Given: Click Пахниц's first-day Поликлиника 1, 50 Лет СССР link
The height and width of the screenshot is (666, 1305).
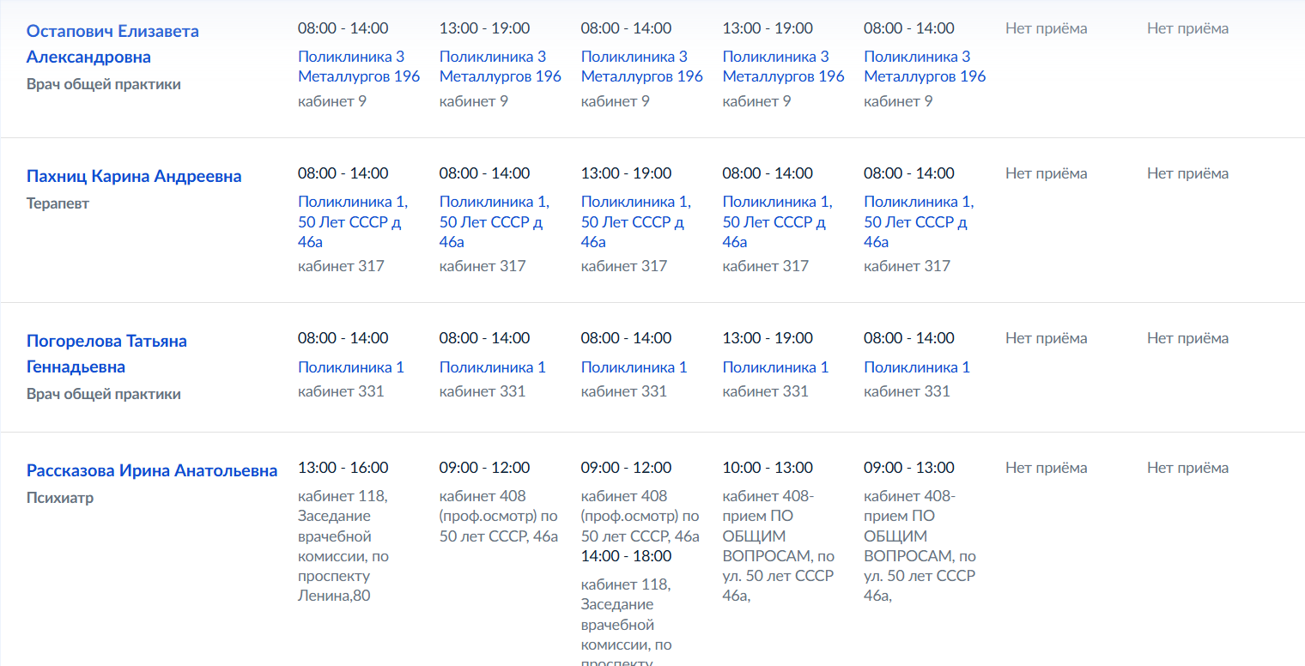Looking at the screenshot, I should 353,221.
